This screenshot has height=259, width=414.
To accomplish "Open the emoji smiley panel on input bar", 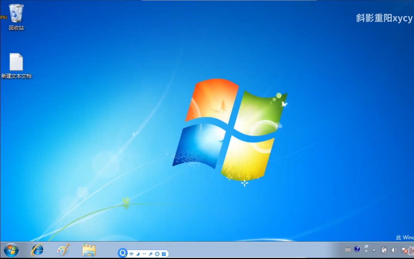I will pyautogui.click(x=157, y=254).
